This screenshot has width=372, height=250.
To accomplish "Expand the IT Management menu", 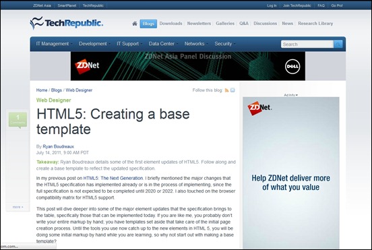I will coord(54,44).
